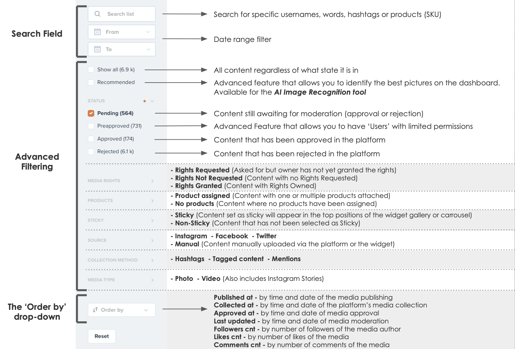
Task: Select the Approved status filter
Action: point(91,139)
